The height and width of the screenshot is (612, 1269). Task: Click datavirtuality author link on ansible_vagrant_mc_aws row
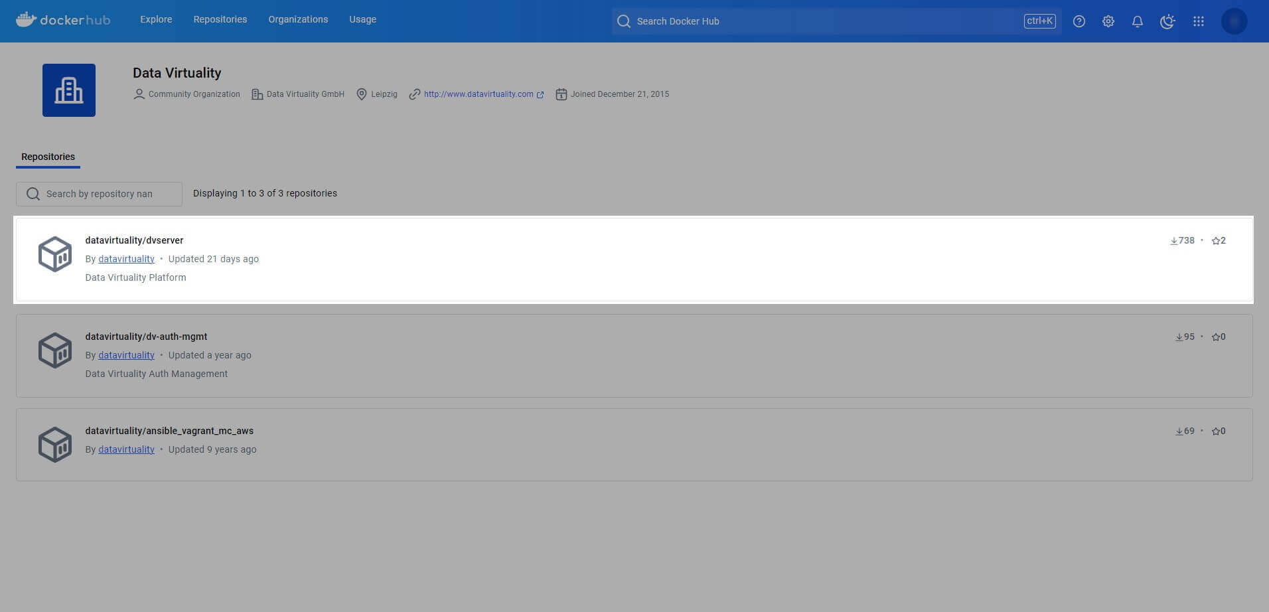click(126, 449)
